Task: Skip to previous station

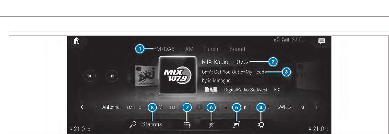Action: [89, 76]
